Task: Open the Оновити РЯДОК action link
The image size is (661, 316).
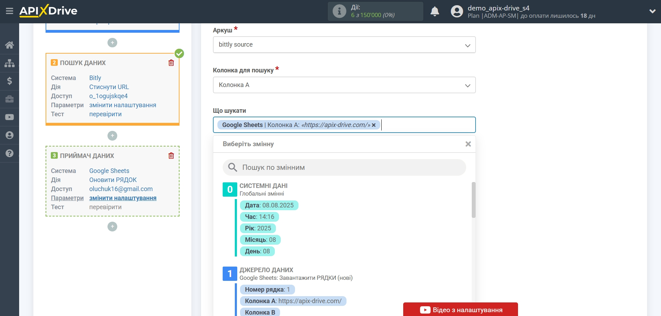Action: pos(113,180)
